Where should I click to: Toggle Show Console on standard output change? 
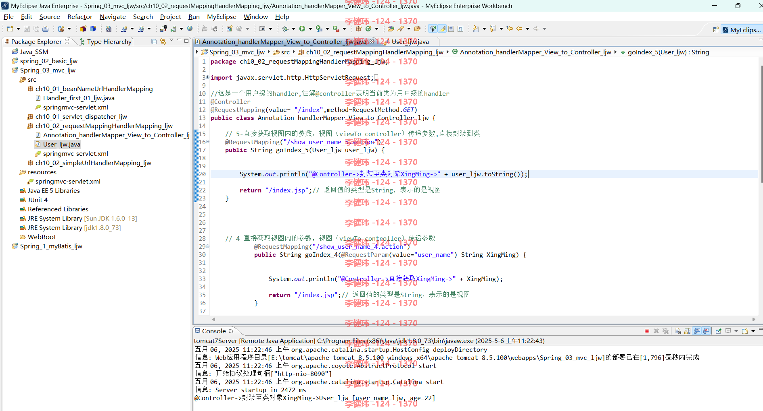697,331
